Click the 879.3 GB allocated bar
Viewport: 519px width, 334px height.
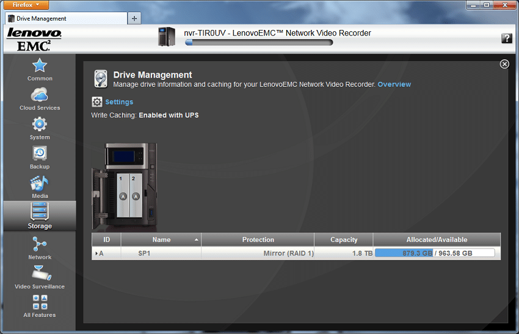click(x=404, y=253)
